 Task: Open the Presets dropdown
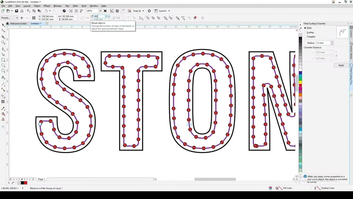(9, 18)
